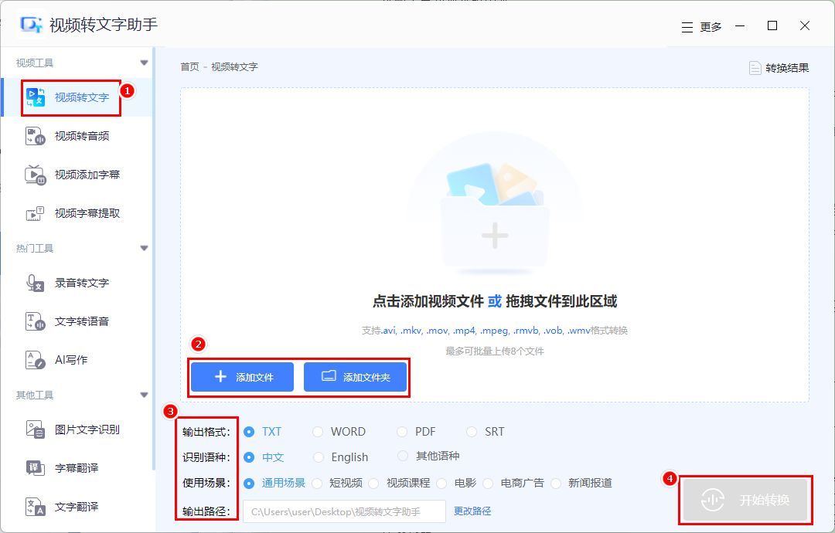Screen dimensions: 835x533
Task: Click 首页 in breadcrumb
Action: [189, 66]
